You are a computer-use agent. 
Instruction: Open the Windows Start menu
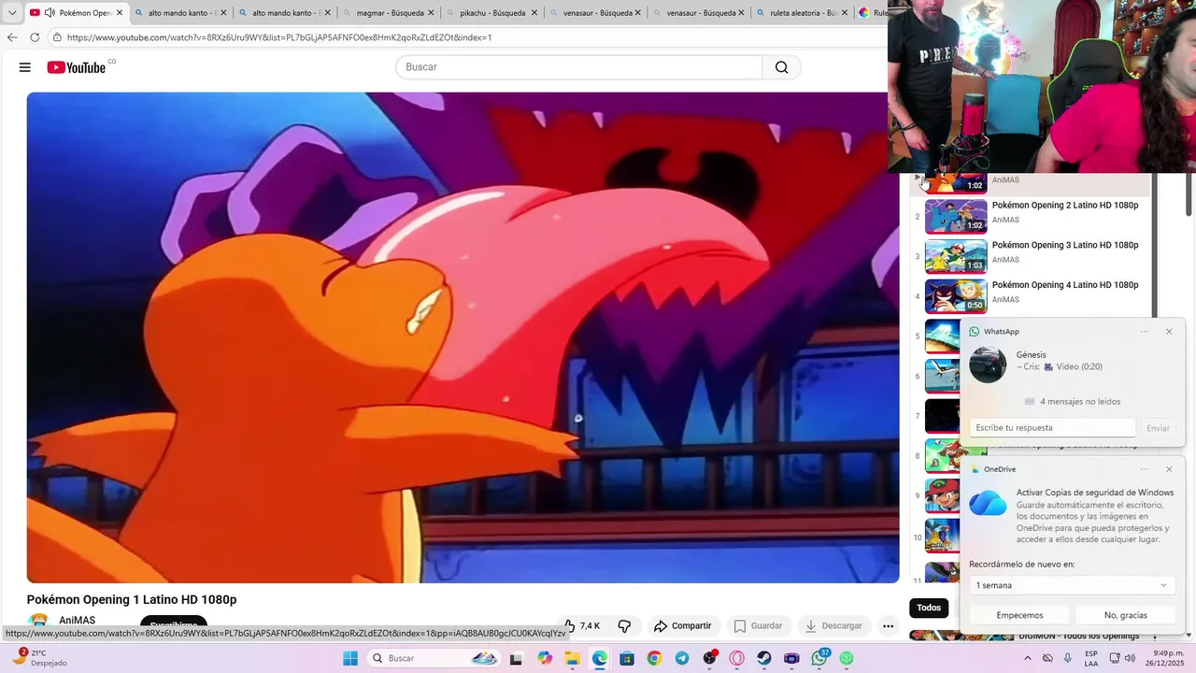tap(350, 658)
